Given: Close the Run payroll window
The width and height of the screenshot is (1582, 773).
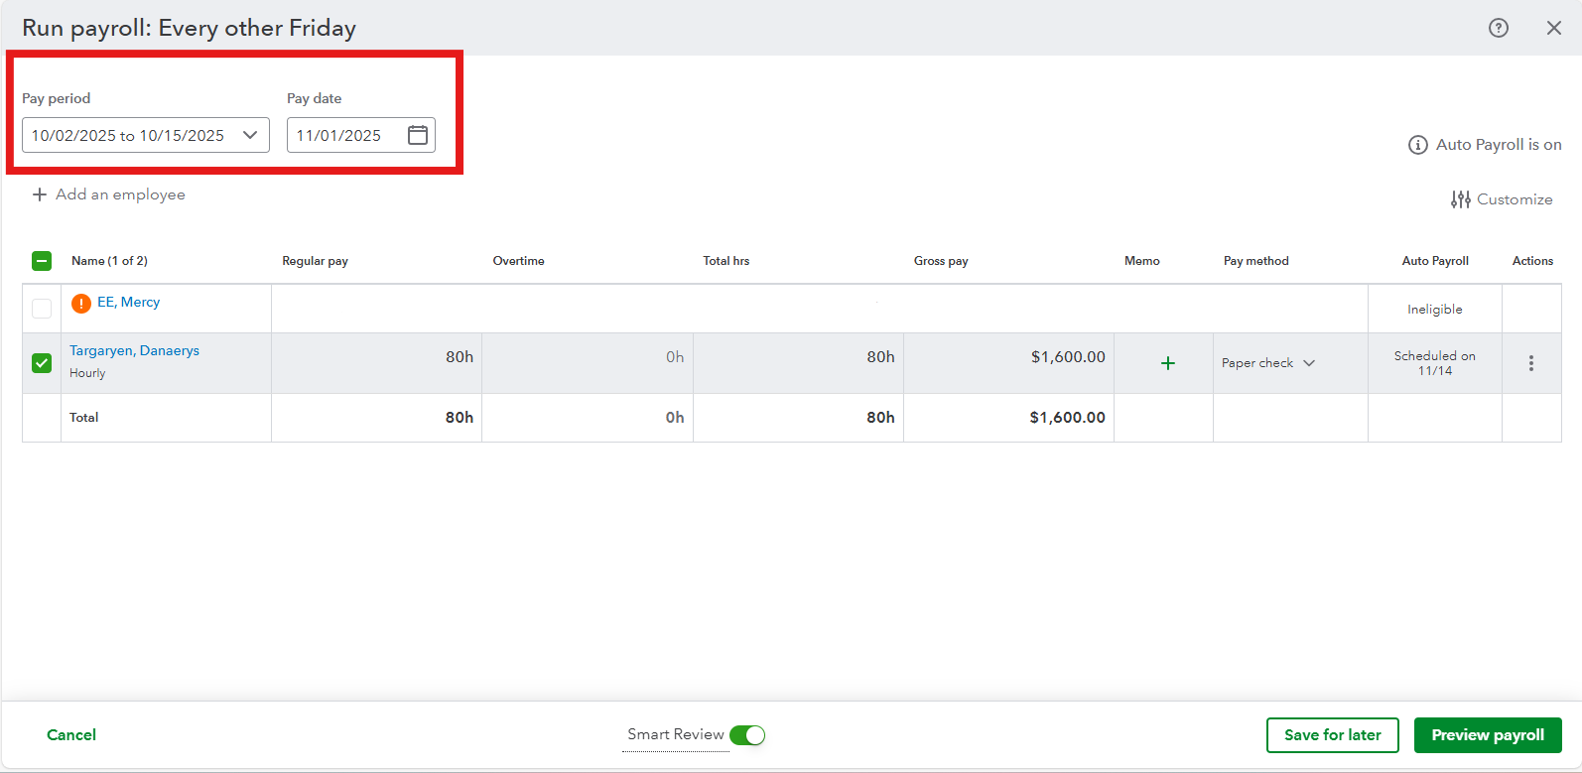Looking at the screenshot, I should [x=1554, y=28].
